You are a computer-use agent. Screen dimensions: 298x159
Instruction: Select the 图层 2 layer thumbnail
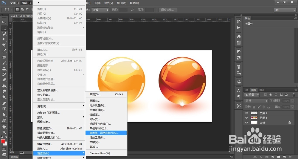[254, 113]
